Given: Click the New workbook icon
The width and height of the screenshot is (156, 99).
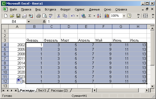Looking at the screenshot, I should pyautogui.click(x=6, y=16).
